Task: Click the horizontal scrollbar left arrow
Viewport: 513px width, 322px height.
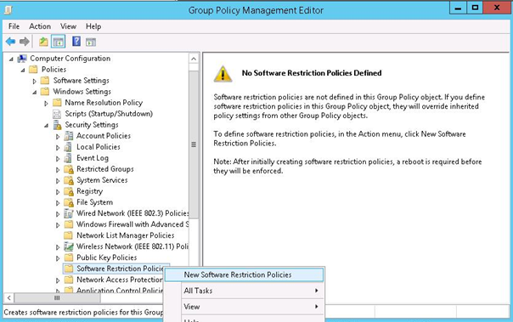Action: tap(9, 297)
